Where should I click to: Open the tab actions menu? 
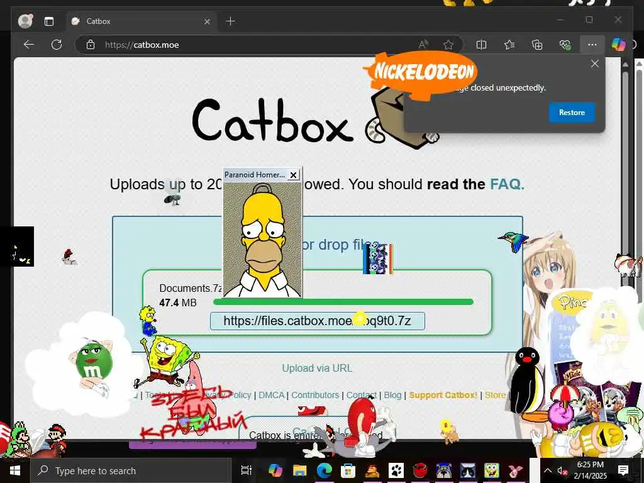(x=49, y=21)
